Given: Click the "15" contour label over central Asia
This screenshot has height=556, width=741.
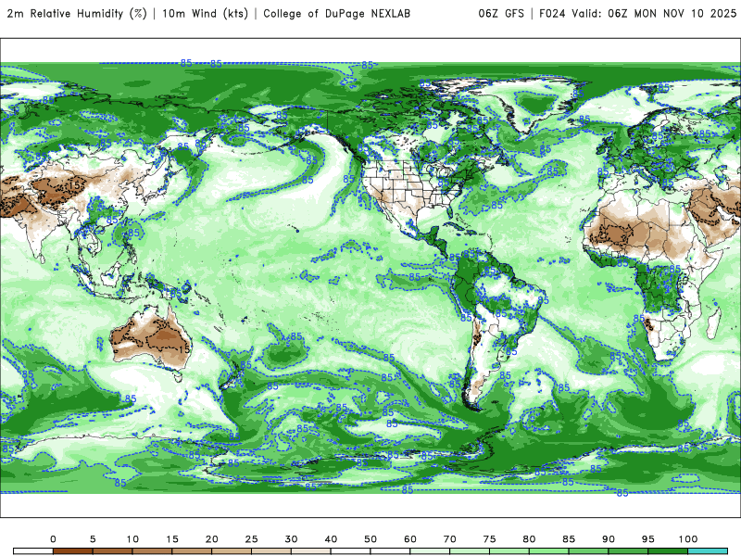Looking at the screenshot, I should [75, 185].
